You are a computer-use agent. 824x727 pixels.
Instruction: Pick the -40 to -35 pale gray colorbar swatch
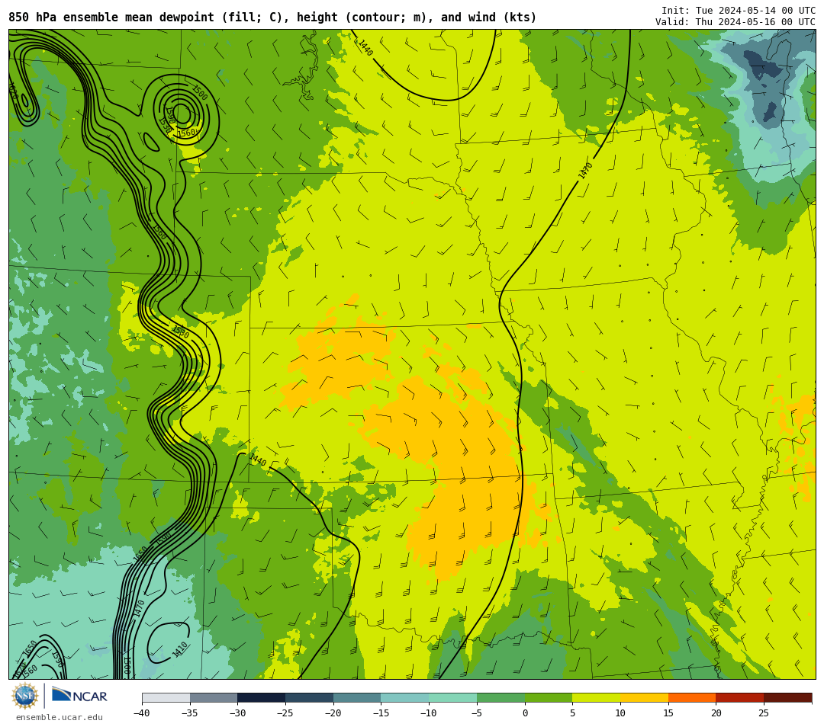click(x=166, y=697)
